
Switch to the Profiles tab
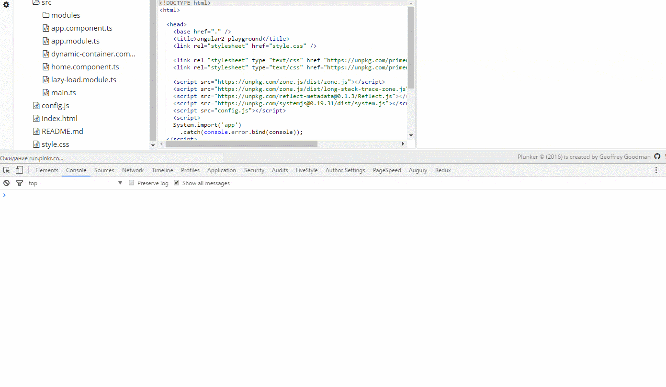tap(190, 170)
